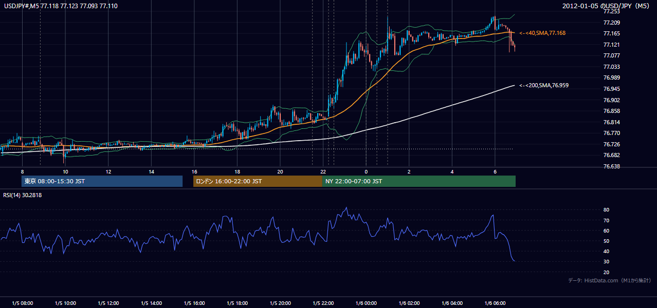Click the ロンドン 16:00-22:00 JST session bar
The width and height of the screenshot is (657, 308).
coord(258,181)
